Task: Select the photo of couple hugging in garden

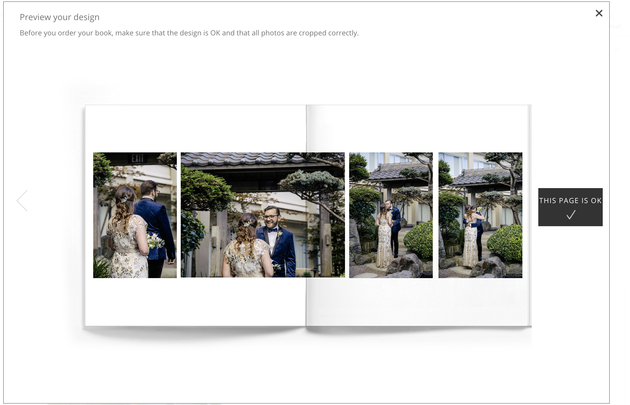Action: tap(480, 215)
